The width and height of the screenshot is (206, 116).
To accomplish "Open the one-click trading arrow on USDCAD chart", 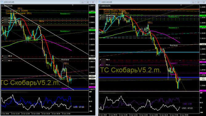I will click(x=100, y=6).
